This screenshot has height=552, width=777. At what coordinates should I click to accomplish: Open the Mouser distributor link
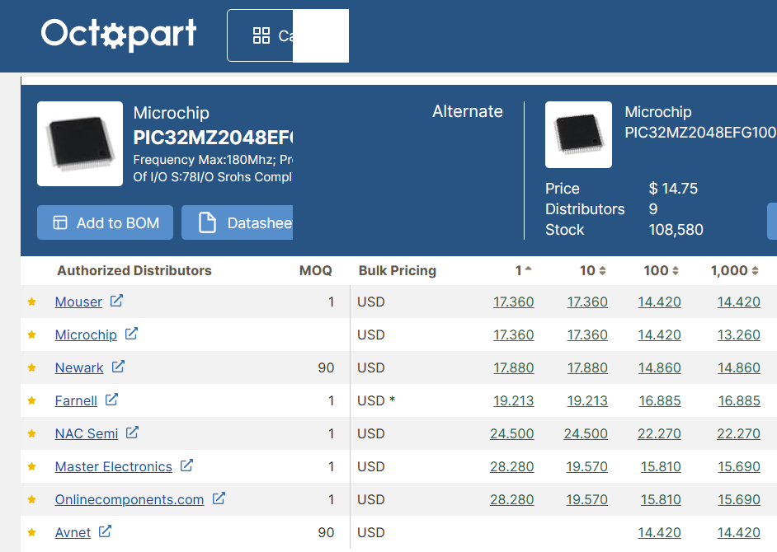(78, 302)
